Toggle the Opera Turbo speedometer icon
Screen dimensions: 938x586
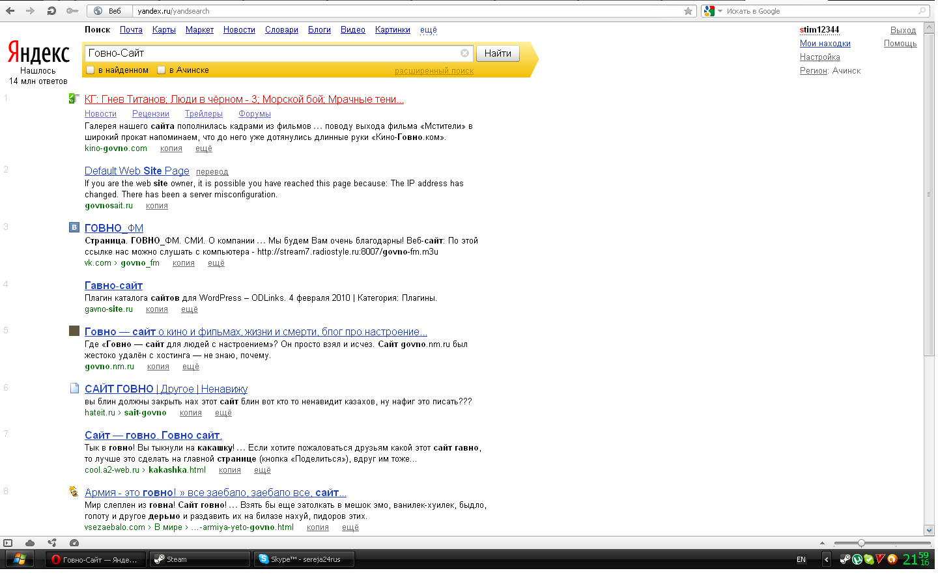click(x=74, y=542)
